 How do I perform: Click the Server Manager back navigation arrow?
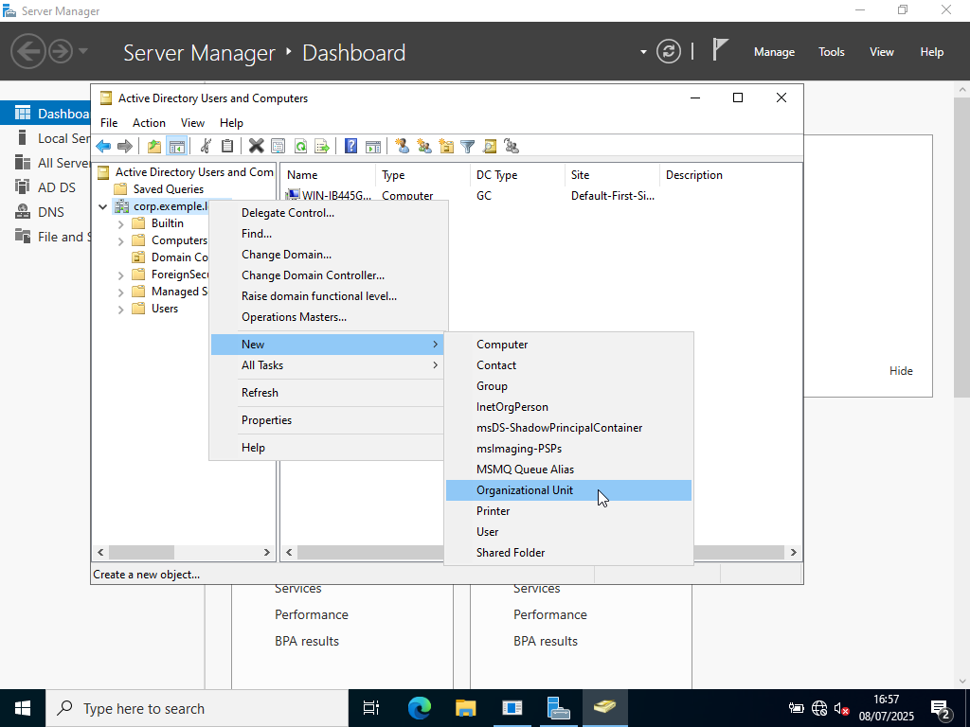coord(27,51)
